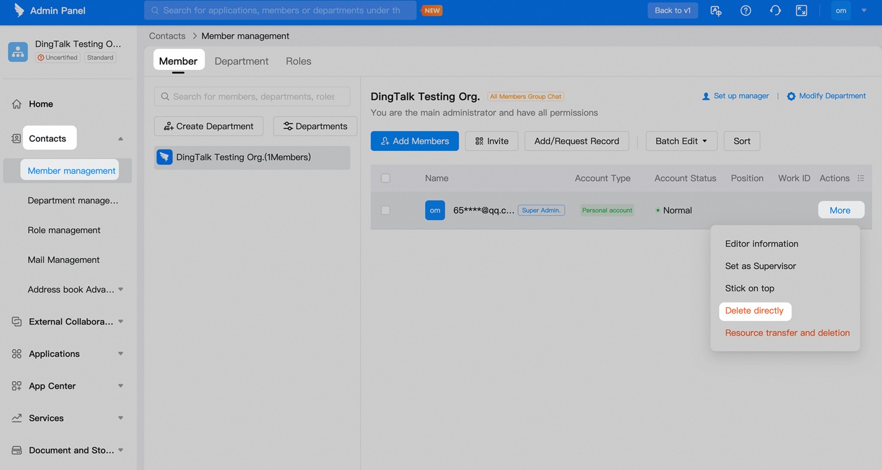Click the Set up manager person icon
Viewport: 882px width, 470px height.
coord(706,96)
